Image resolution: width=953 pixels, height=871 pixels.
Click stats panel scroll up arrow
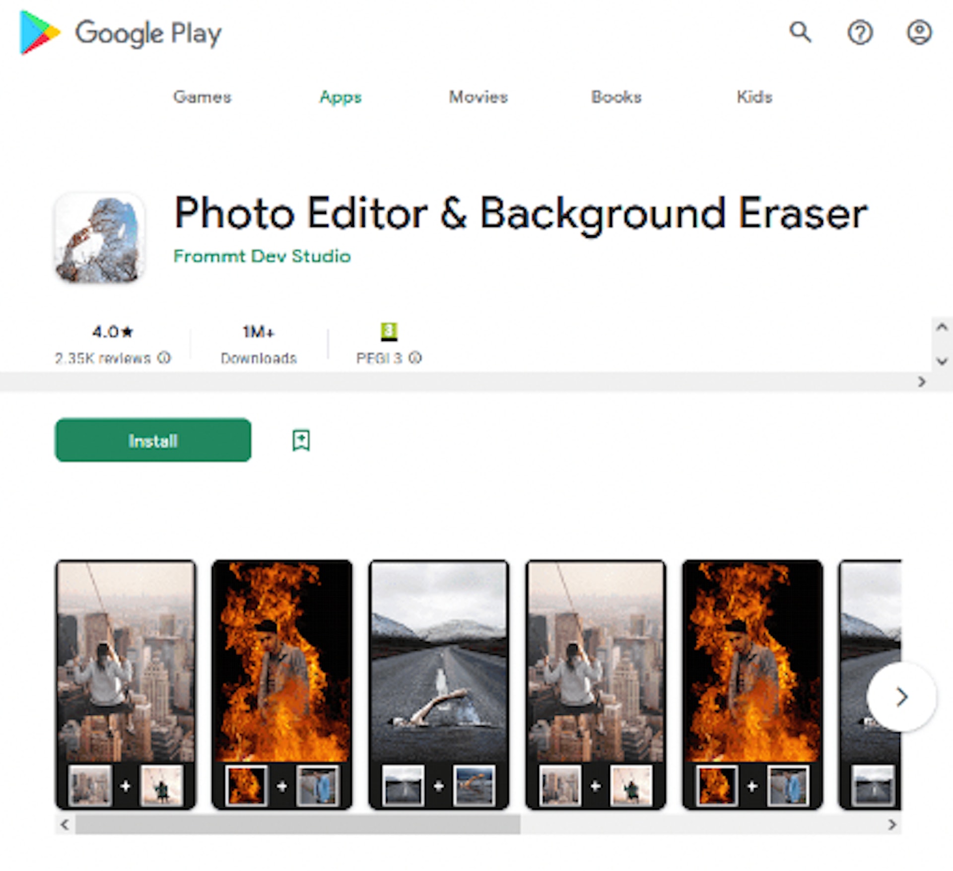coord(942,328)
